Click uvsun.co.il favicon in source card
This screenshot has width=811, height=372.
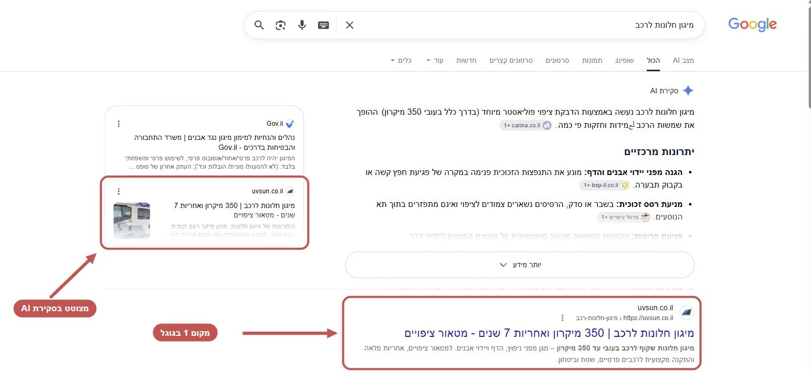[290, 191]
